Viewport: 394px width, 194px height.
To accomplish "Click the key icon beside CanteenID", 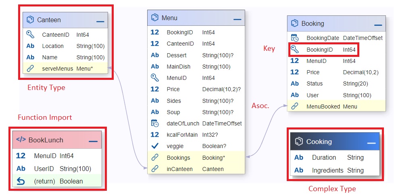I will pyautogui.click(x=30, y=35).
